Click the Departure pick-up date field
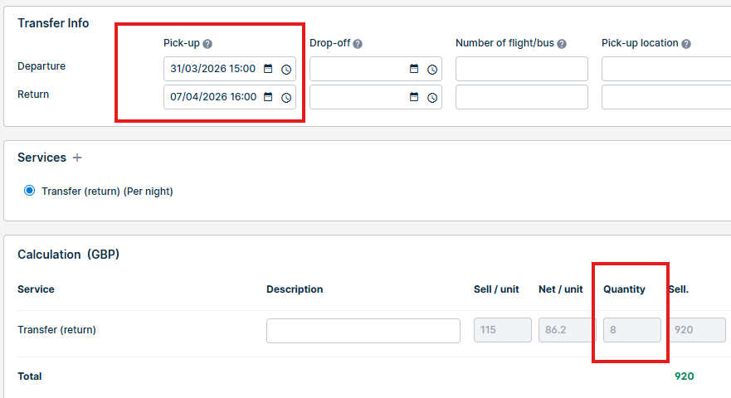 pos(213,69)
